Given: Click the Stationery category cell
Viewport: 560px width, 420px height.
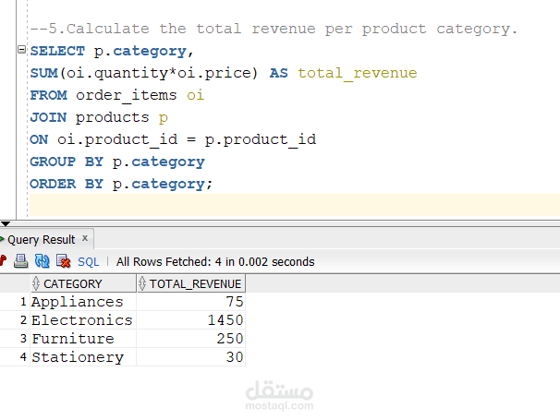Looking at the screenshot, I should pyautogui.click(x=77, y=357).
